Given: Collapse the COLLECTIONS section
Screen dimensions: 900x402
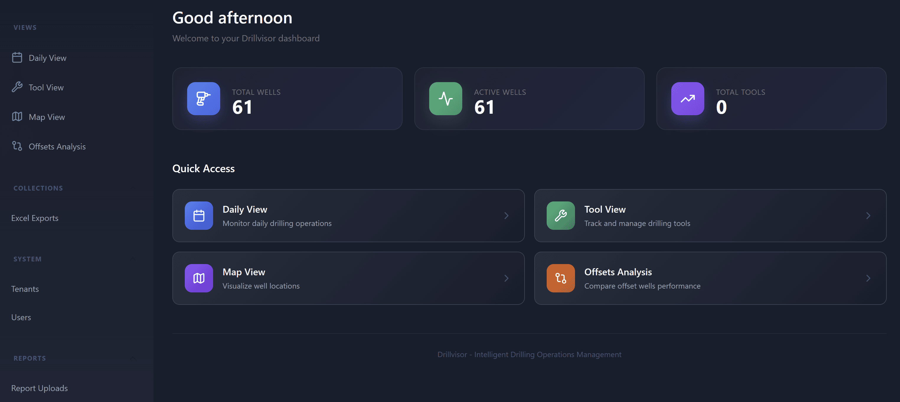Looking at the screenshot, I should pyautogui.click(x=133, y=188).
